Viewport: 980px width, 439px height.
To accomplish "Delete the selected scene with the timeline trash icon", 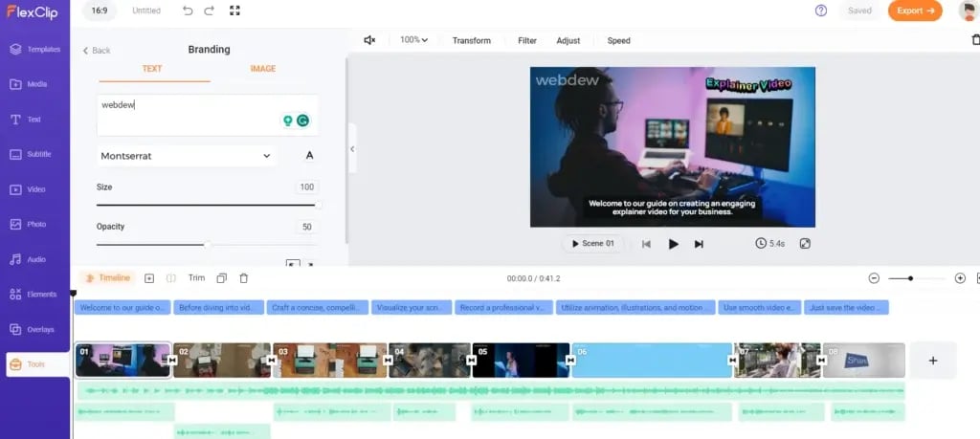I will click(244, 278).
